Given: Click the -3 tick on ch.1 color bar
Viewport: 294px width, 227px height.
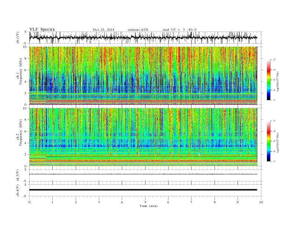Looking at the screenshot, I should point(274,60).
